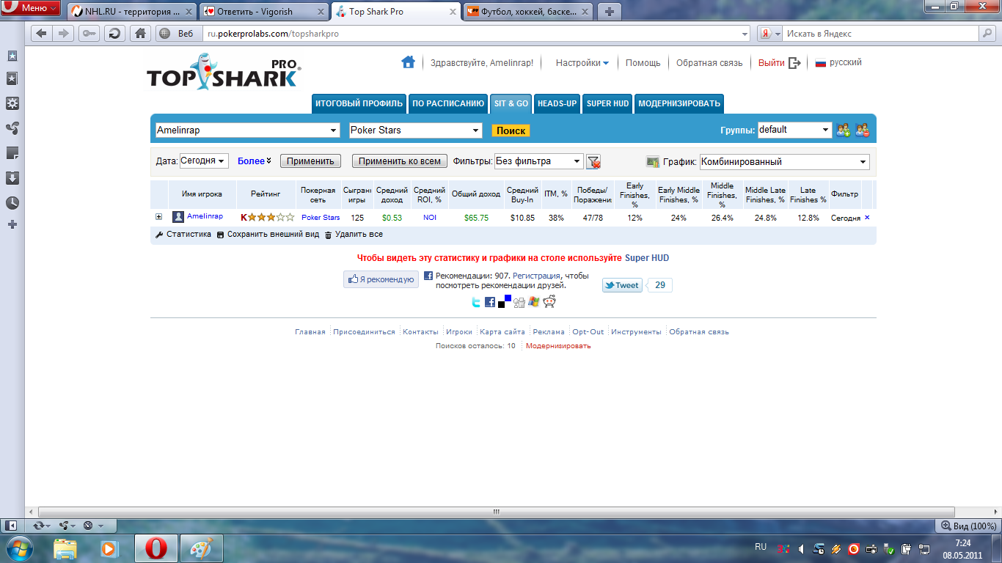1002x563 pixels.
Task: Click Opera reload page button
Action: click(114, 33)
